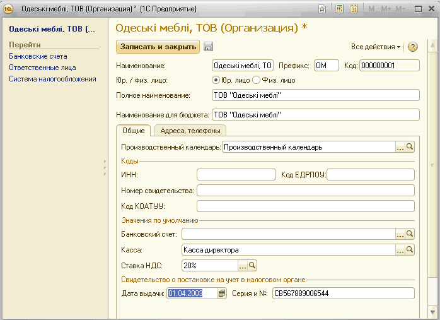The height and width of the screenshot is (320, 440).
Task: Click the Полное наименование input field
Action: pyautogui.click(x=316, y=95)
